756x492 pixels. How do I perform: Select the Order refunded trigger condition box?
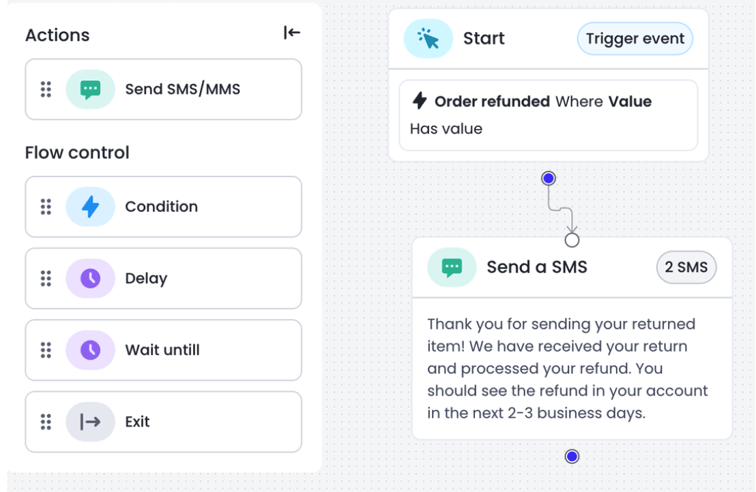(x=548, y=115)
